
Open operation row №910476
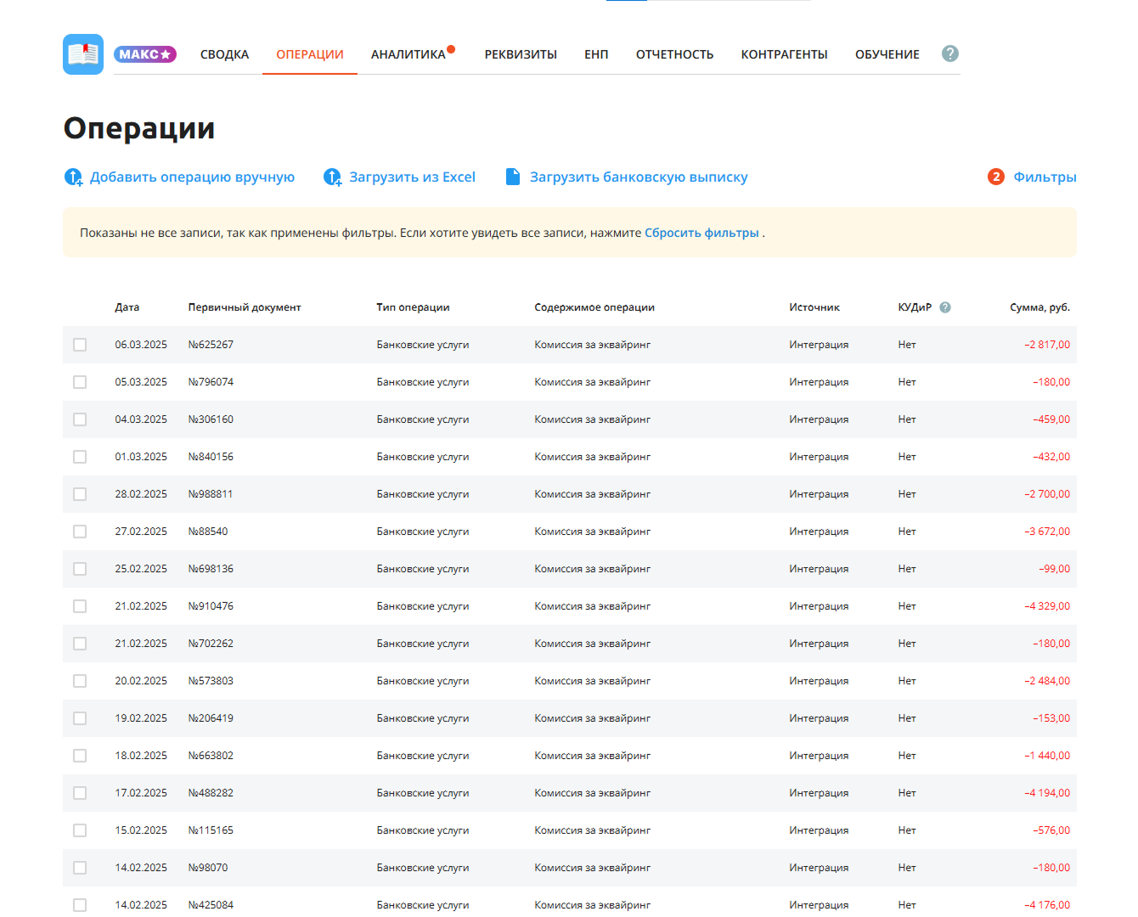570,606
